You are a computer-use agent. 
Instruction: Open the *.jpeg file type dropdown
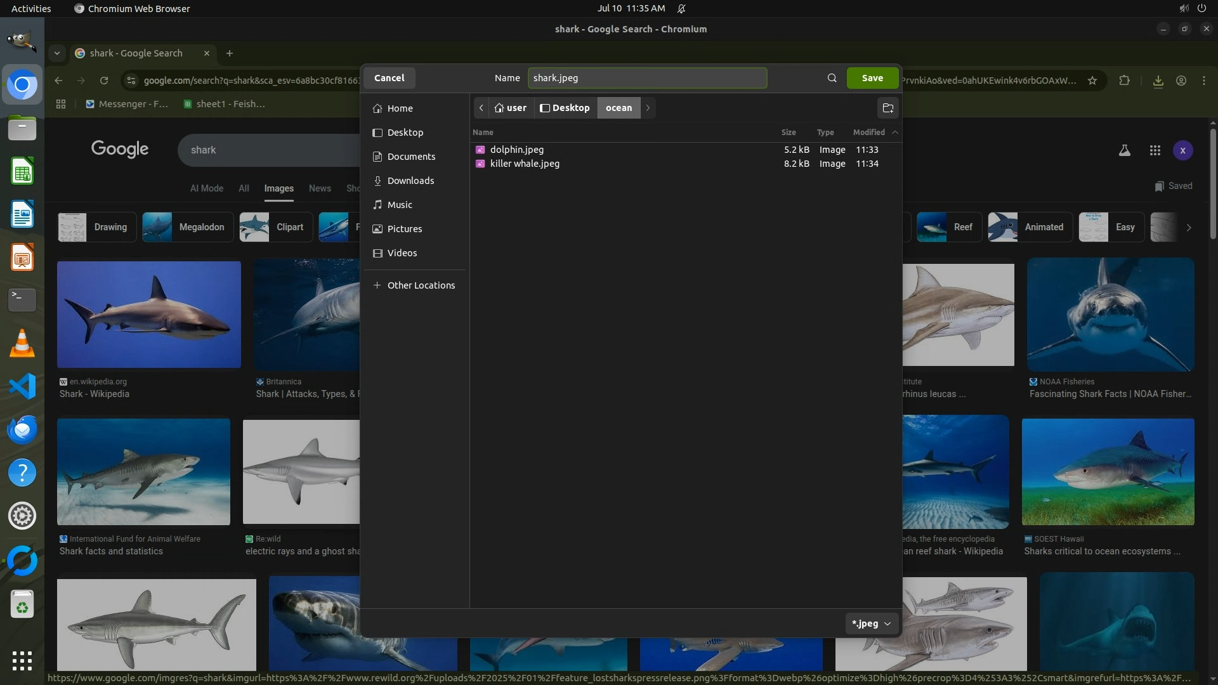click(x=871, y=623)
